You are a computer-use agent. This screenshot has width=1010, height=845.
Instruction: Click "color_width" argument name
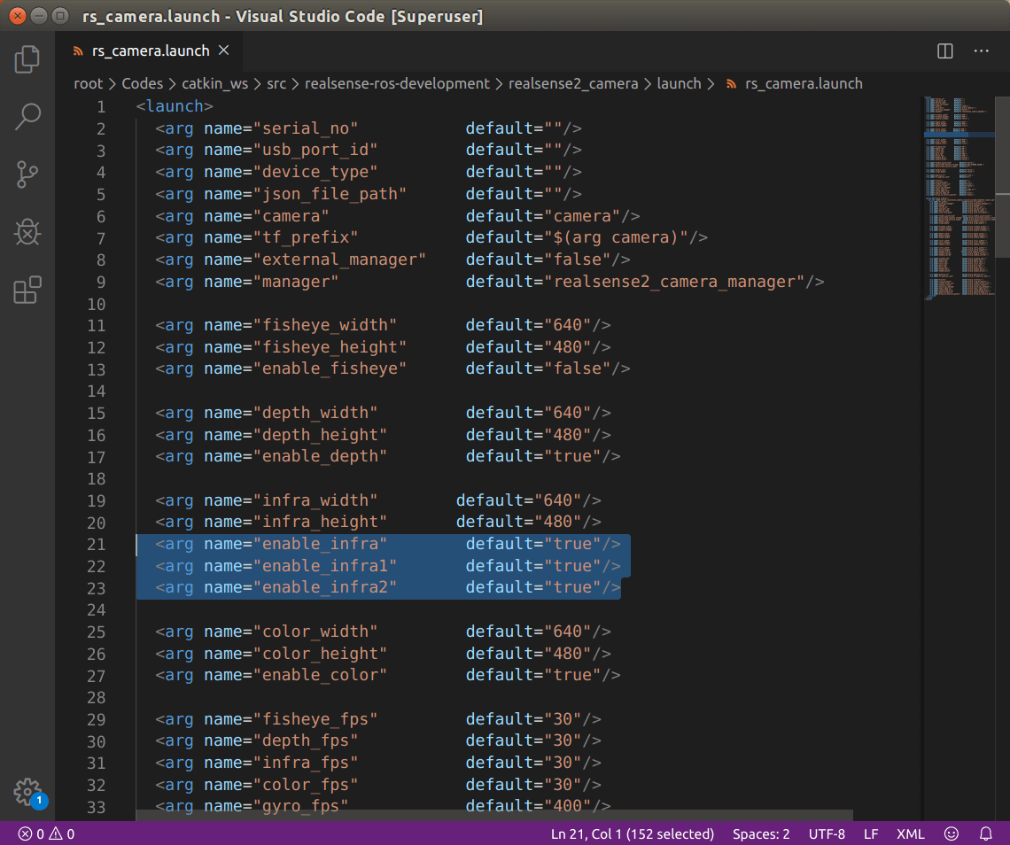(x=315, y=632)
